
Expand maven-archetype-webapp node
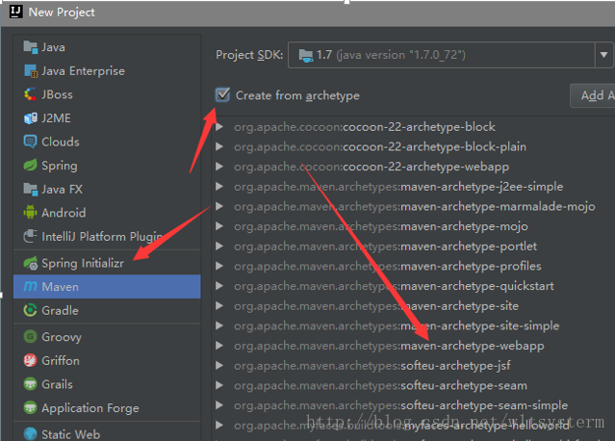[219, 346]
